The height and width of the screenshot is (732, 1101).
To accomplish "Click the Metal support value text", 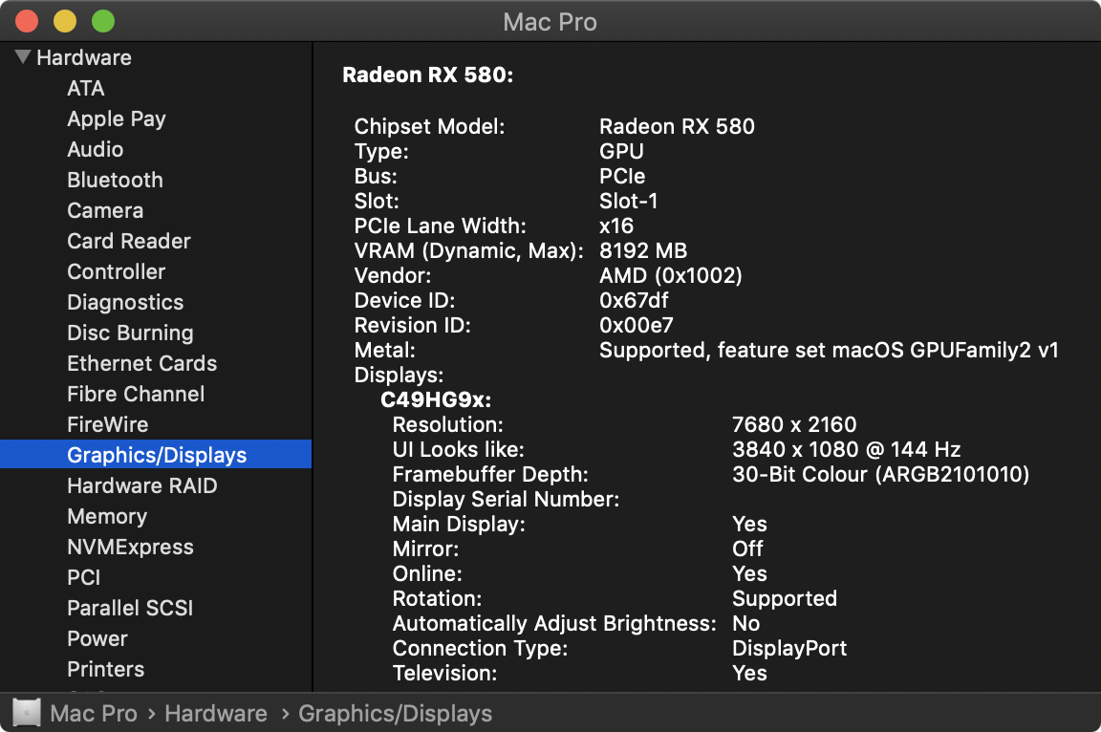I will pyautogui.click(x=829, y=350).
